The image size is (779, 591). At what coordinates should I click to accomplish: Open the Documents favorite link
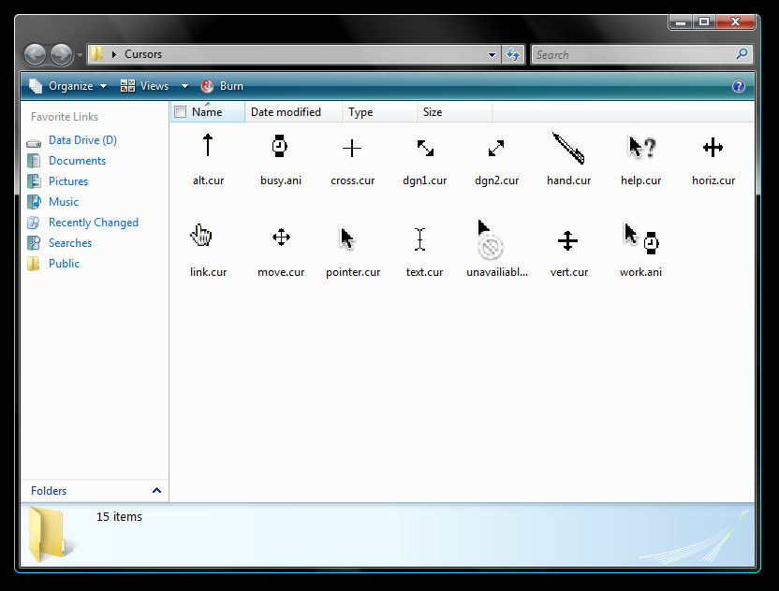[77, 160]
